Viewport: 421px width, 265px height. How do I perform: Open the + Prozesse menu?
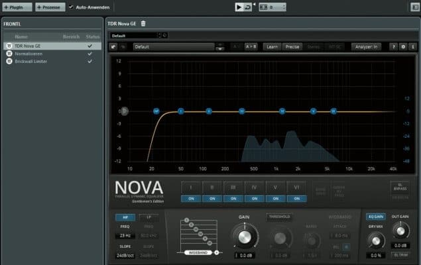pos(50,7)
